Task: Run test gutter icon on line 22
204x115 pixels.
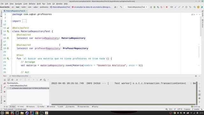Action: click(x=8, y=58)
